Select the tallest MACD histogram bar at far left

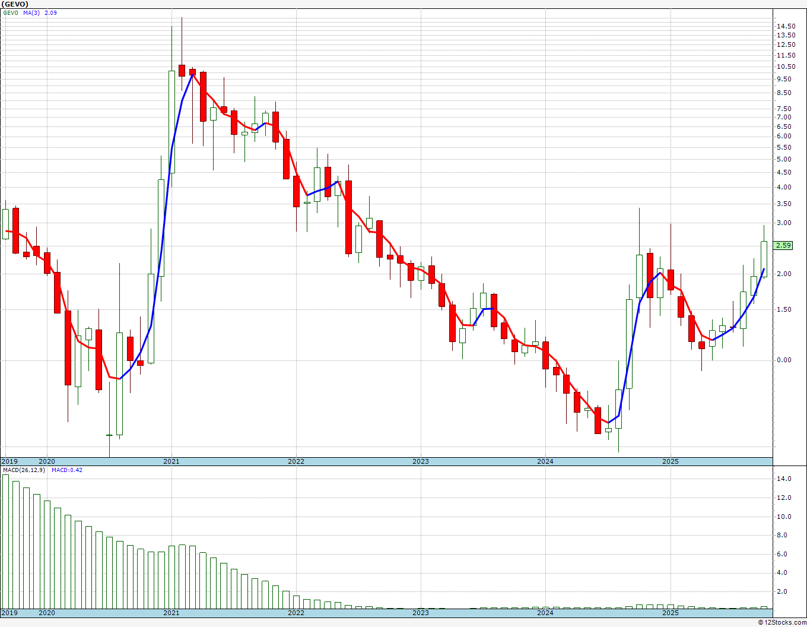coord(6,541)
